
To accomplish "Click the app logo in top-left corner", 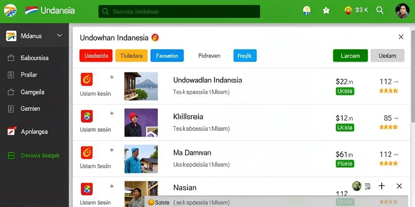I will (10, 10).
